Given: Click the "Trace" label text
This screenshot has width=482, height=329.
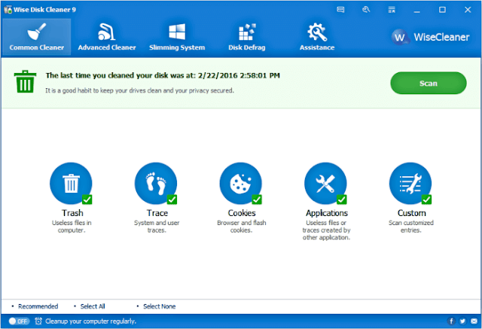Looking at the screenshot, I should [x=157, y=213].
